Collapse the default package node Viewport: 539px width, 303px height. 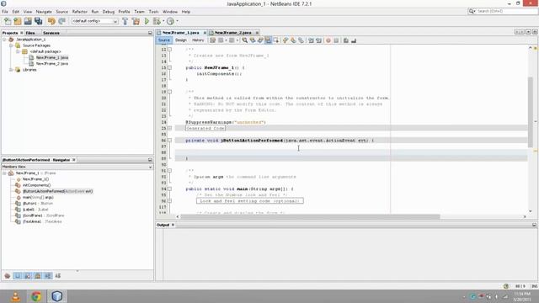click(18, 51)
